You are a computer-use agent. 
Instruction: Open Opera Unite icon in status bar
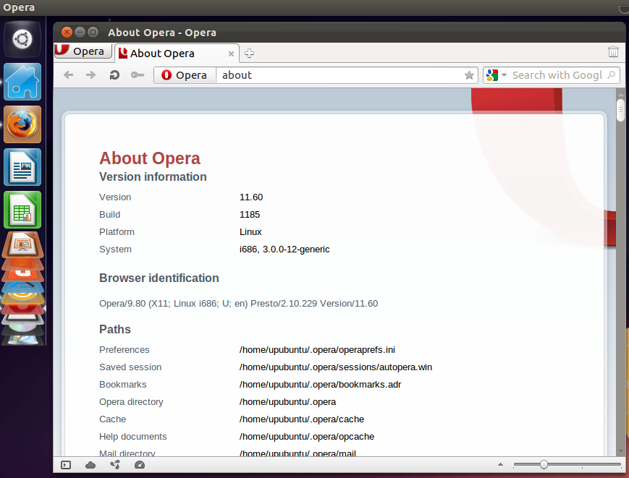tap(115, 465)
